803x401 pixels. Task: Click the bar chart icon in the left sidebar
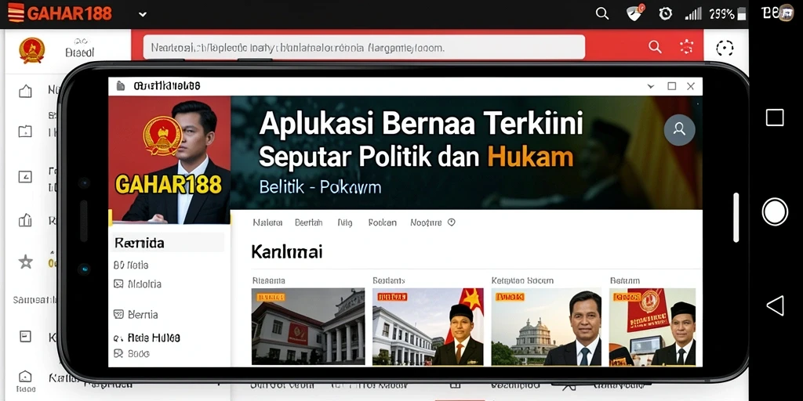[x=25, y=220]
